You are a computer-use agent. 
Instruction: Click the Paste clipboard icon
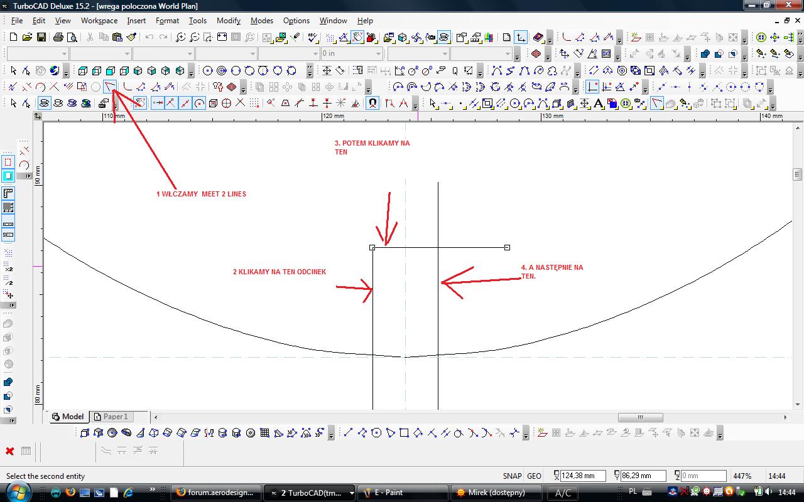click(x=117, y=38)
